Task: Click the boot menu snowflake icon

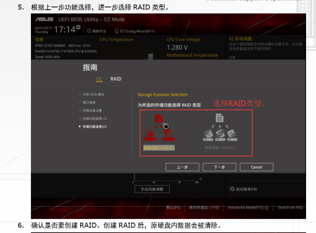Action: pyautogui.click(x=232, y=189)
